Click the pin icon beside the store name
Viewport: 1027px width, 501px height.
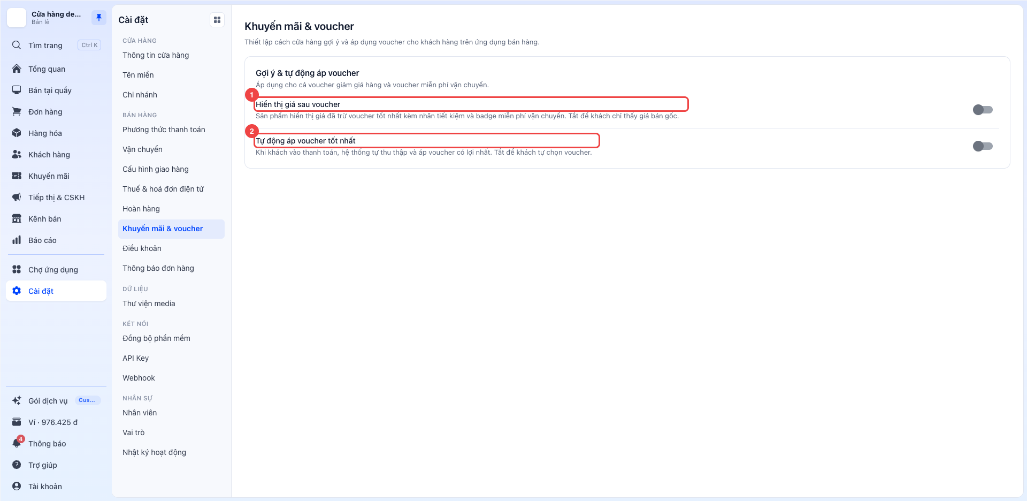(99, 18)
